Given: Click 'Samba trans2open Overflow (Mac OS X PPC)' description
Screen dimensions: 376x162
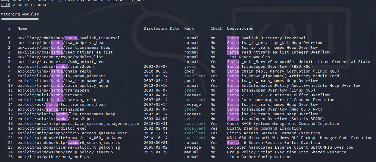Looking at the screenshot, I should [275, 109].
